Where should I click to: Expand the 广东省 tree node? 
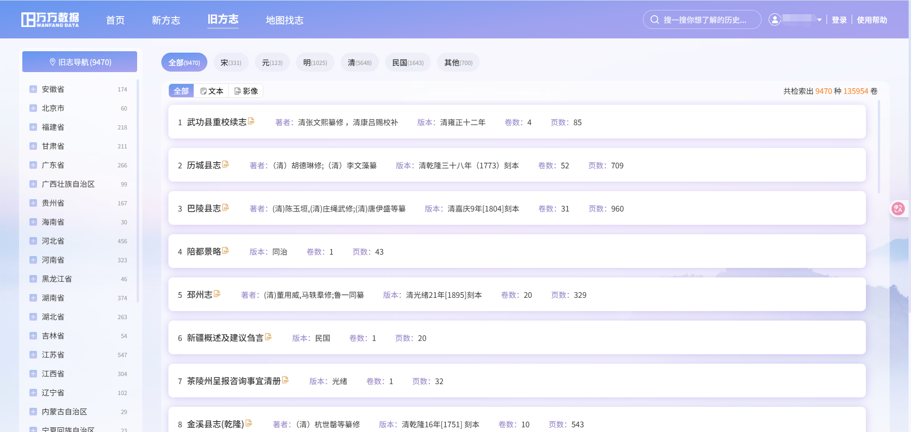click(x=33, y=165)
